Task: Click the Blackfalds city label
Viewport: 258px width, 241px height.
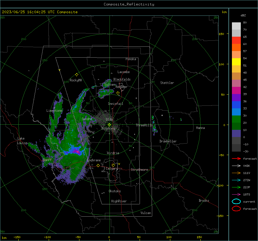Action: [x=122, y=79]
